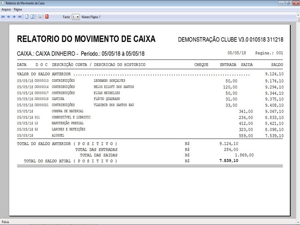Click the saldo value '9.408,10'
Viewport: 300px width, 225px height.
274,105
